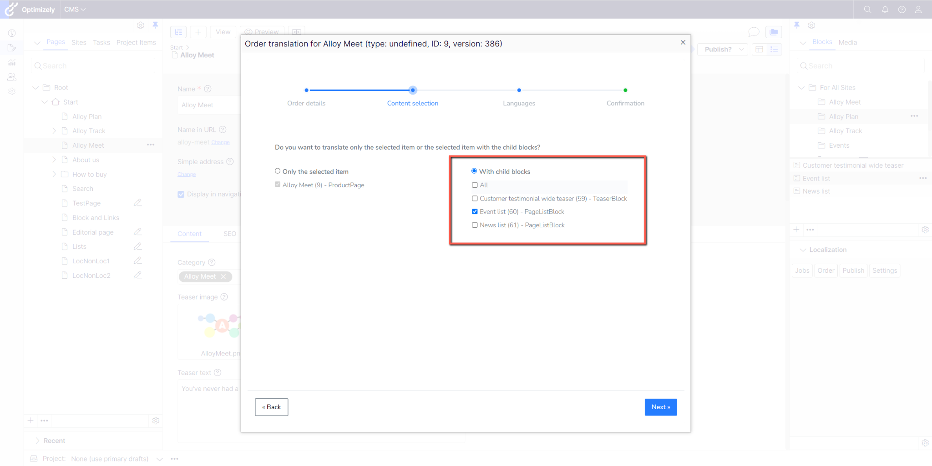Toggle Display in navigation checkbox
Image resolution: width=932 pixels, height=466 pixels.
coord(181,194)
